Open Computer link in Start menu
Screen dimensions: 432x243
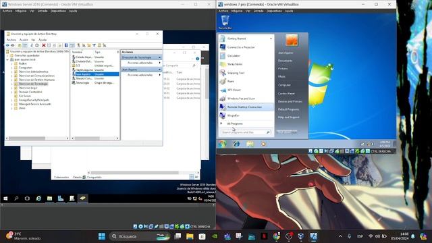(x=284, y=85)
